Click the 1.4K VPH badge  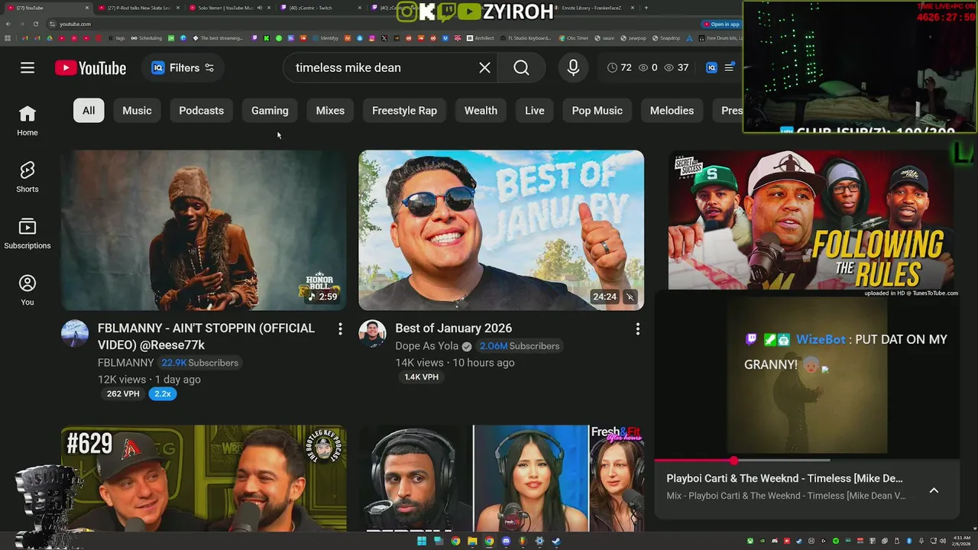(x=421, y=377)
